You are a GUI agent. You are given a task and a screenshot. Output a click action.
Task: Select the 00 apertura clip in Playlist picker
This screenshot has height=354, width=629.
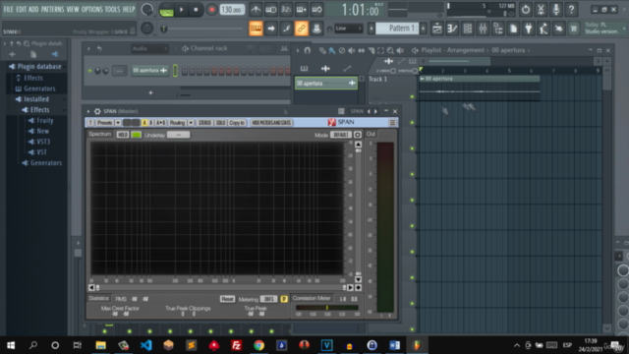coord(325,83)
